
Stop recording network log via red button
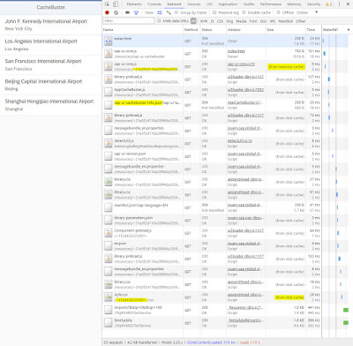(x=107, y=12)
